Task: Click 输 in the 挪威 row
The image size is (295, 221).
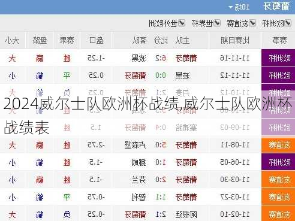Action: pyautogui.click(x=40, y=162)
